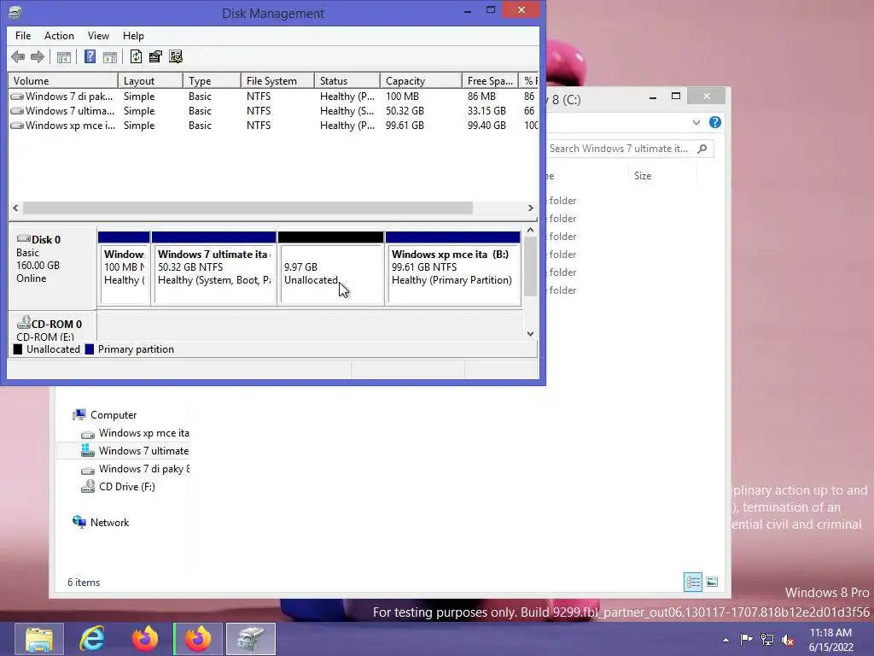Image resolution: width=874 pixels, height=656 pixels.
Task: Toggle Show/Hide Console Tree toolbar icon
Action: (63, 56)
